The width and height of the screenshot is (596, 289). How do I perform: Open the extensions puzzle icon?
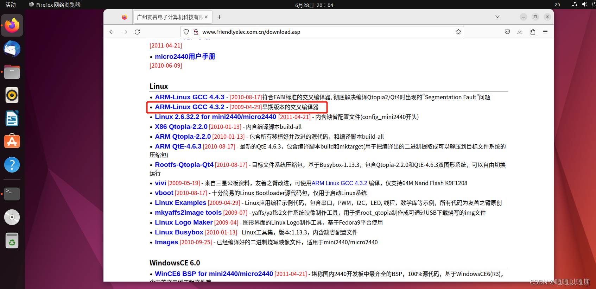click(533, 32)
